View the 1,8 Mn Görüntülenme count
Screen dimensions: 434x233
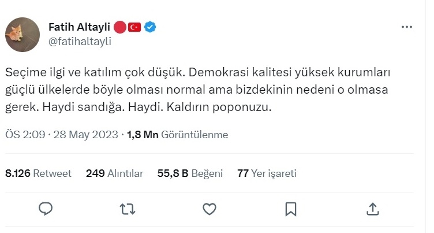coord(177,135)
